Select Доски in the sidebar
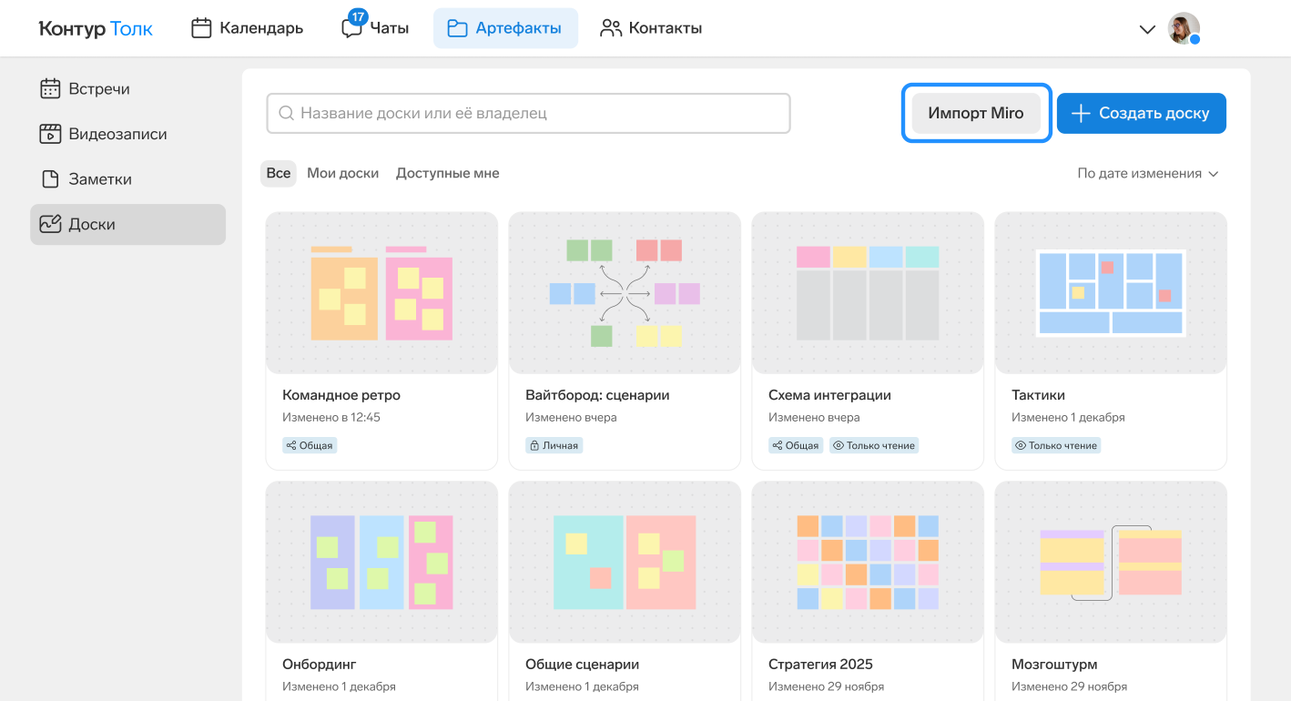Viewport: 1291px width, 701px height. point(127,225)
